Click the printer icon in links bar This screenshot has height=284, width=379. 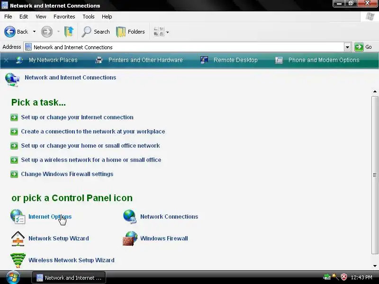(x=99, y=60)
